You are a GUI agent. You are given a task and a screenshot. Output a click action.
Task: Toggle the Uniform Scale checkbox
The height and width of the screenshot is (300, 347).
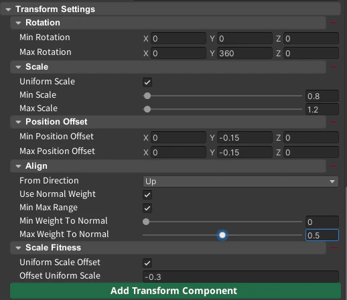point(147,82)
